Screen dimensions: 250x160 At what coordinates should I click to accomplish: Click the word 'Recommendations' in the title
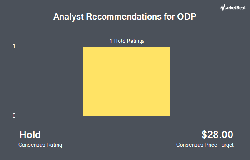point(124,17)
